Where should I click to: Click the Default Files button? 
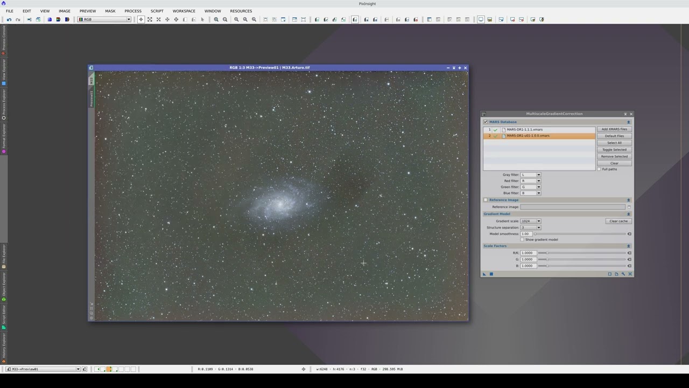(614, 136)
